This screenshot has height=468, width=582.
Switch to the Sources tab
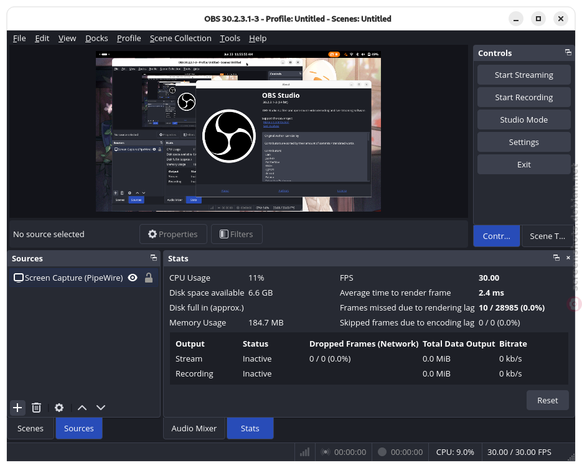point(78,428)
